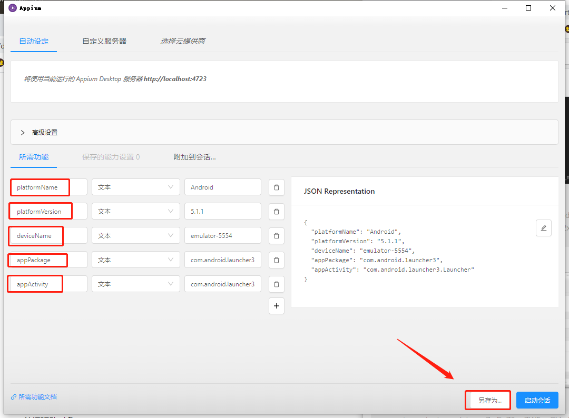Switch to the 自动设定 tab
Image resolution: width=569 pixels, height=418 pixels.
(x=34, y=42)
